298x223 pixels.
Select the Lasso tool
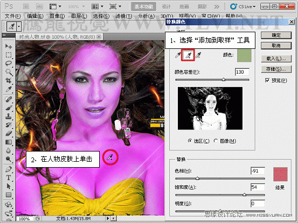click(9, 63)
